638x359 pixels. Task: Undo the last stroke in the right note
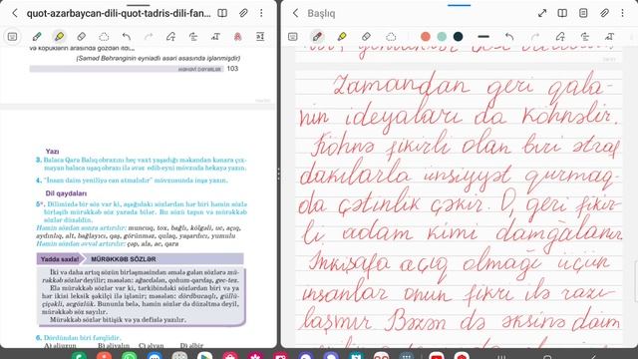(509, 37)
